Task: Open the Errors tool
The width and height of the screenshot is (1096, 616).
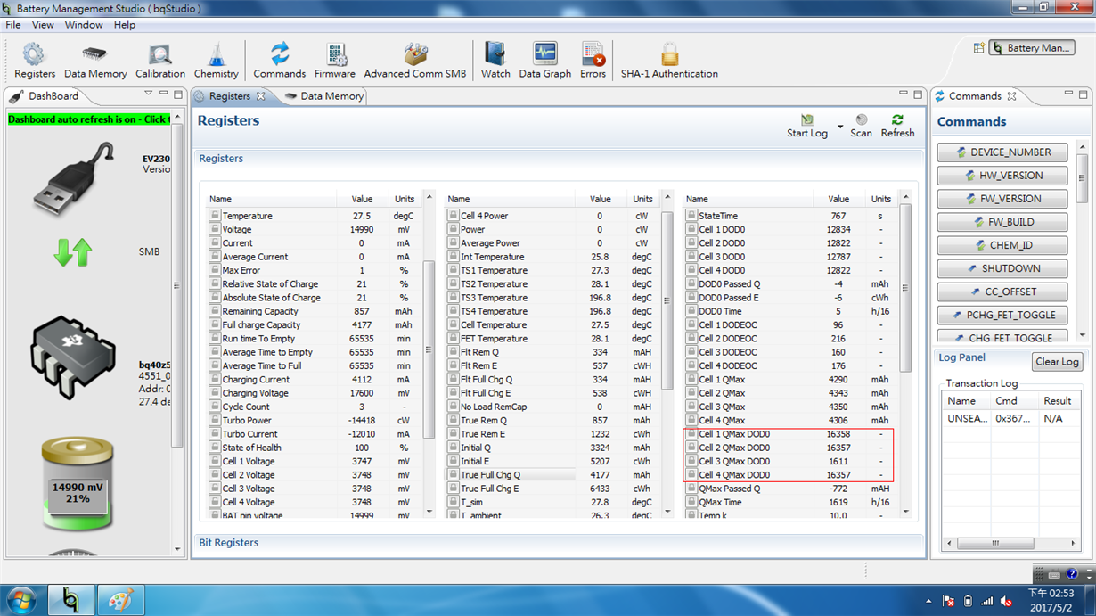Action: [x=593, y=61]
